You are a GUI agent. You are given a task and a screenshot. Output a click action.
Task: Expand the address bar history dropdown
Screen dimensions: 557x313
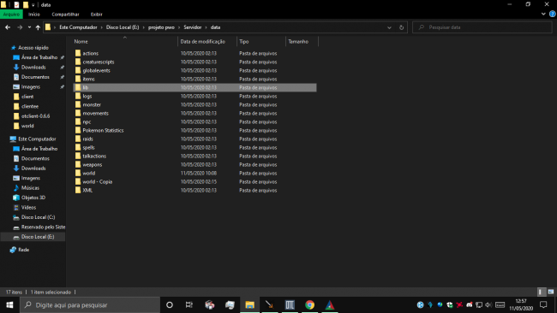click(389, 27)
